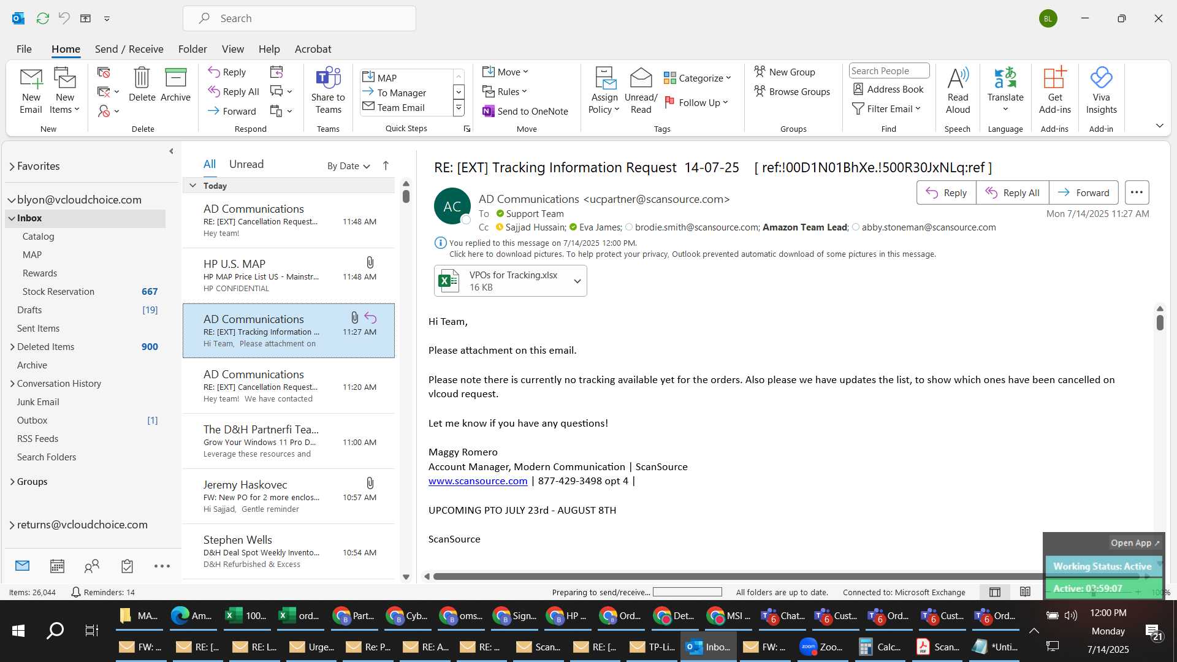
Task: Click the Delete trash can icon
Action: click(142, 85)
